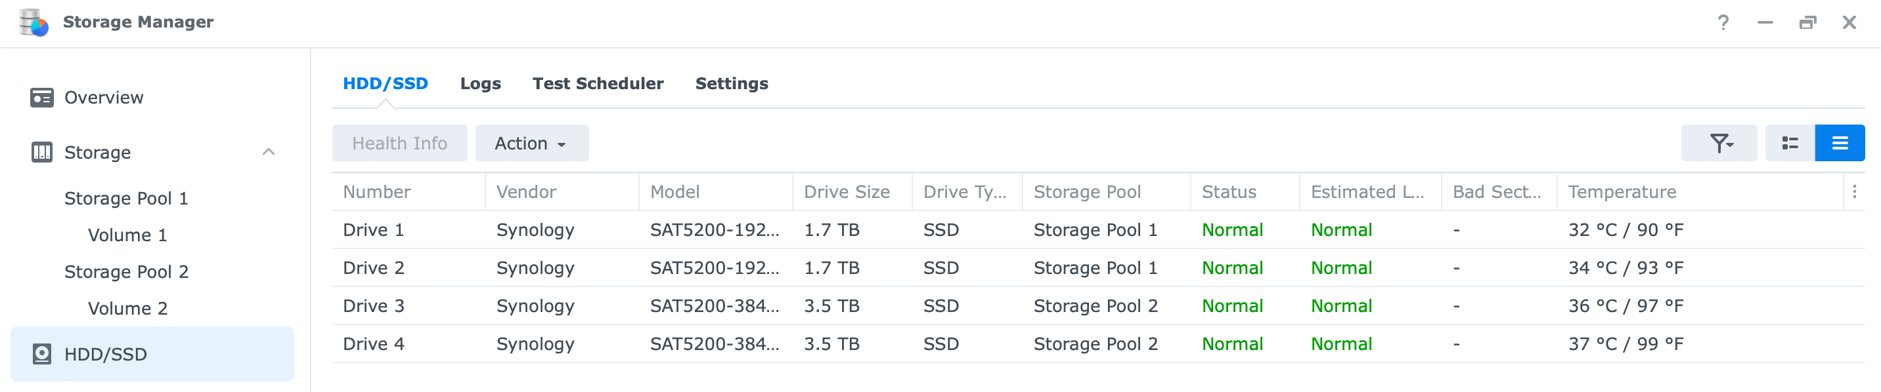Viewport: 1881px width, 392px height.
Task: Click the Overview sidebar icon
Action: (x=41, y=98)
